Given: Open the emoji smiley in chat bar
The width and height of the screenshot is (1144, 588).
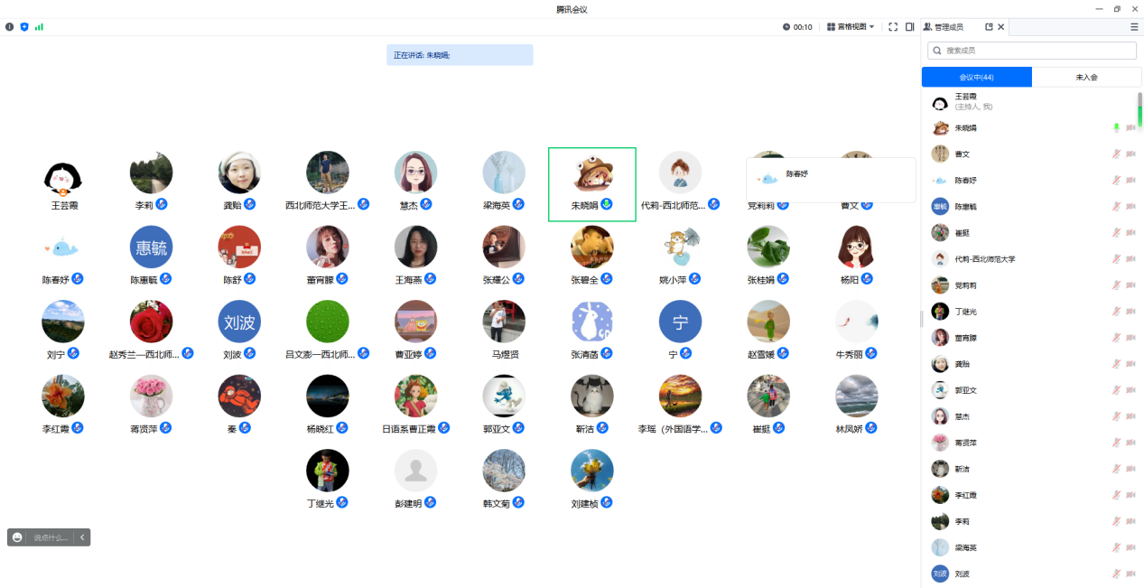Looking at the screenshot, I should (17, 537).
